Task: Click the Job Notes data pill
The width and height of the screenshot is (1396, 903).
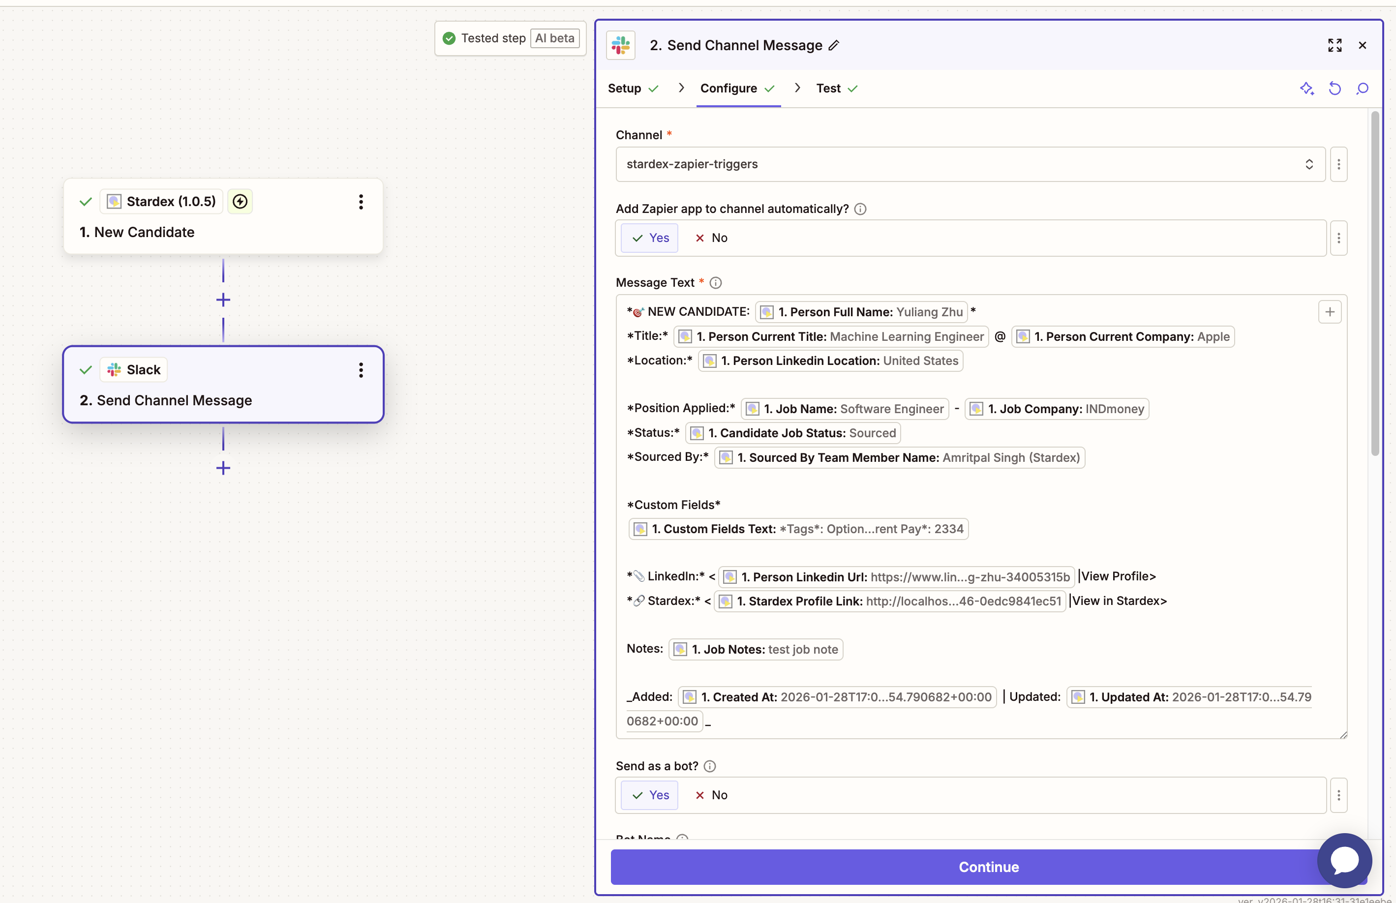Action: pos(756,649)
